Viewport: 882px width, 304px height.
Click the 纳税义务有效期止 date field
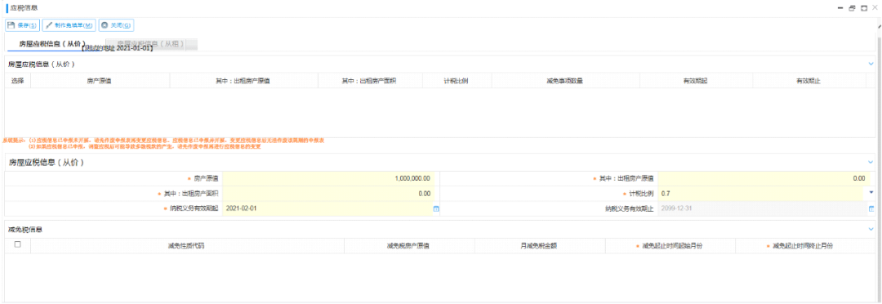762,208
